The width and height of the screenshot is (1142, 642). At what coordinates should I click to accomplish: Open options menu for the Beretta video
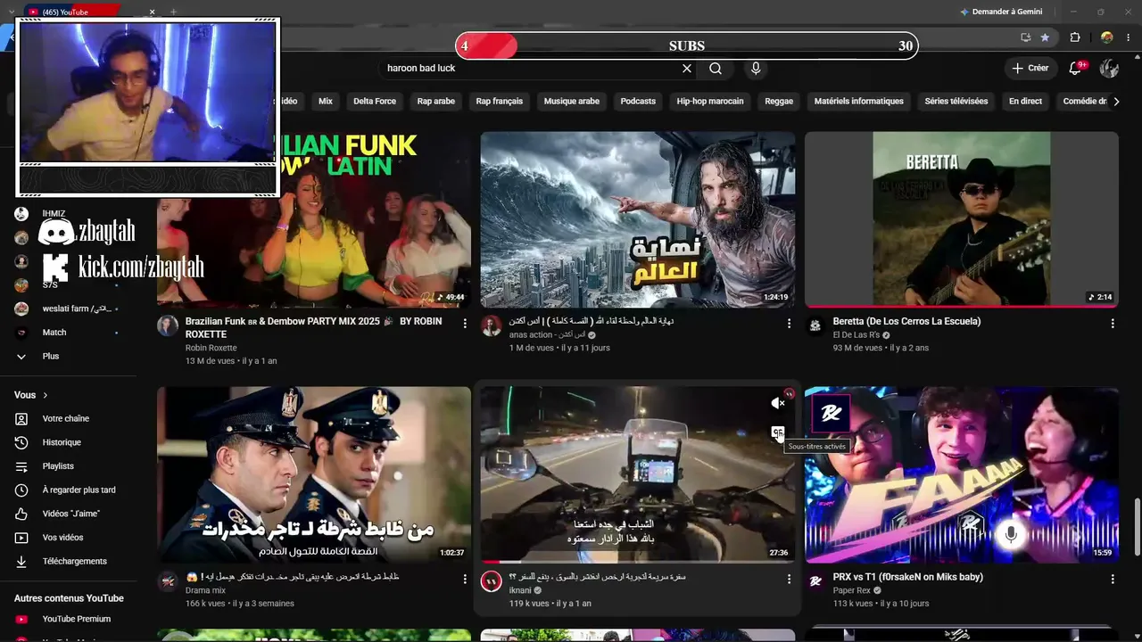click(1113, 323)
